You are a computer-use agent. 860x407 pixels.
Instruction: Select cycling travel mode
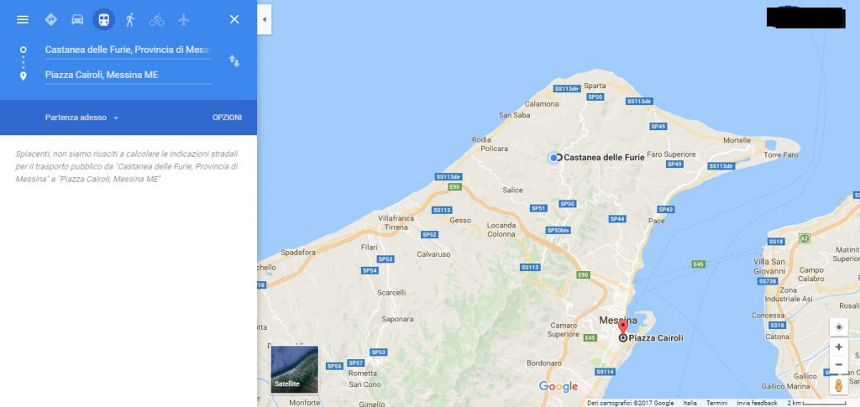tap(157, 19)
